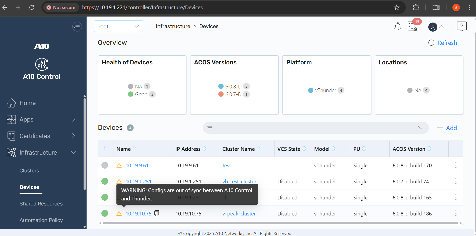Open the task list with 15 badge
476x236 pixels.
[x=413, y=26]
